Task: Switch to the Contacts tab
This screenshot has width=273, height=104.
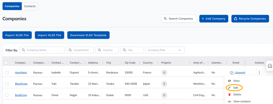Action: tap(30, 6)
